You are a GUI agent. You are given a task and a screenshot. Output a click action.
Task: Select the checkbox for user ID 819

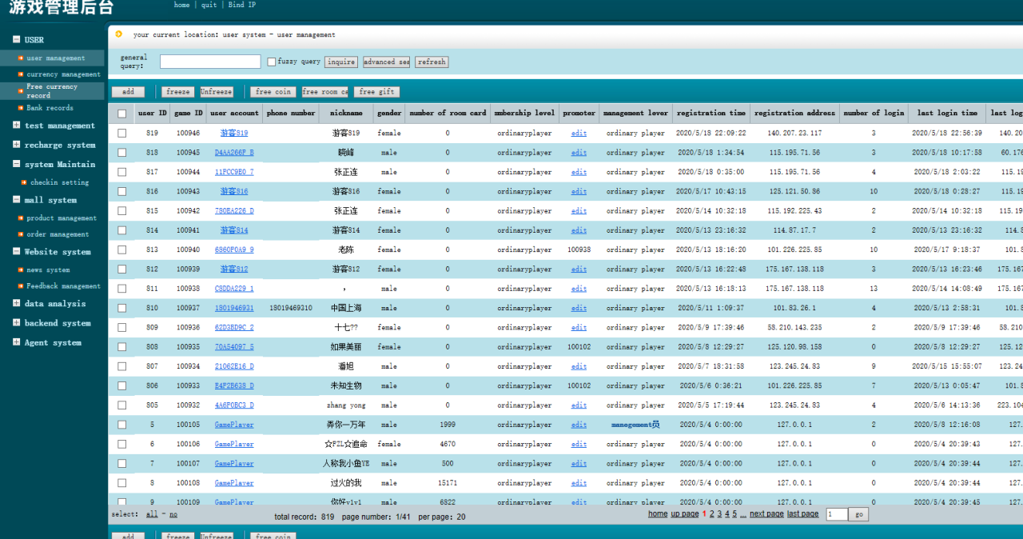[x=121, y=133]
